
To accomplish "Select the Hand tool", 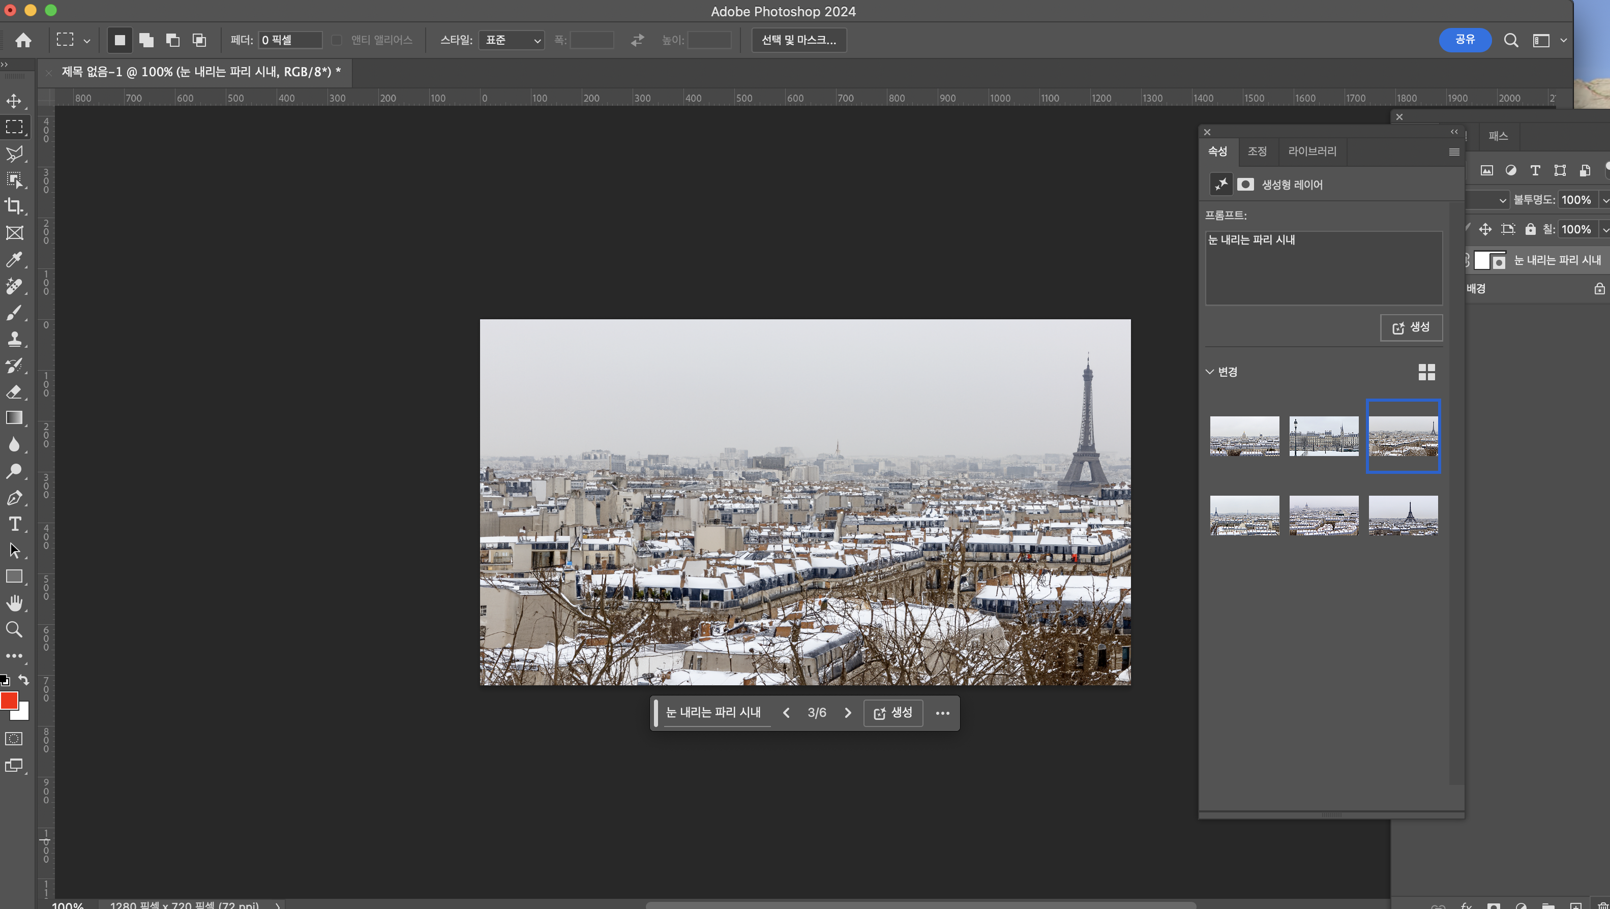I will pos(14,603).
